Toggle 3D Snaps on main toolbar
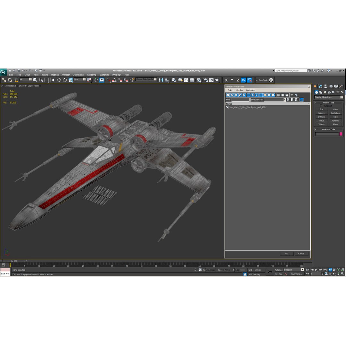Screen dimensions: 346x346 108,80
